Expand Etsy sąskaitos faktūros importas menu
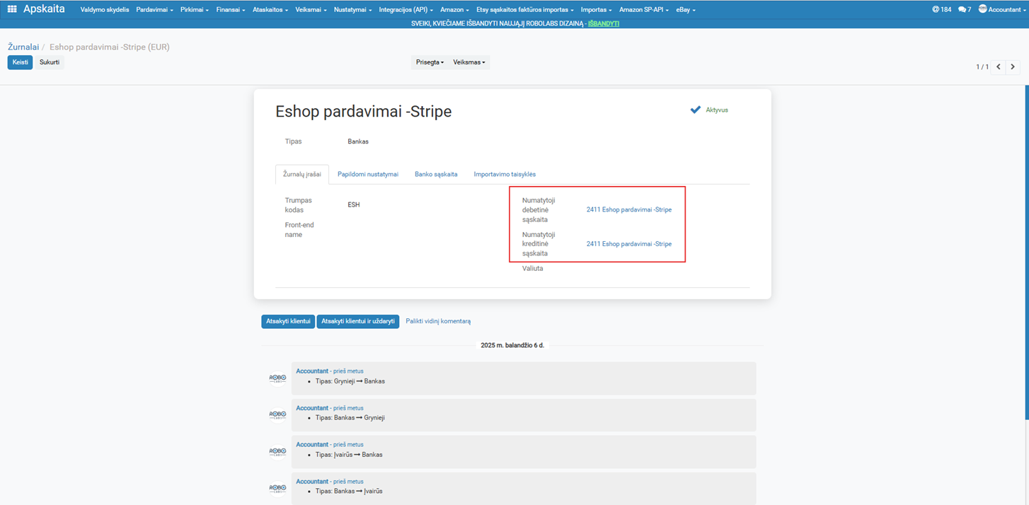The image size is (1029, 505). pyautogui.click(x=525, y=10)
